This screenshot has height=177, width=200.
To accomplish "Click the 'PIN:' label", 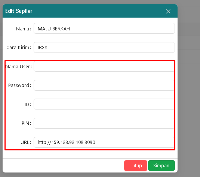I will point(27,123).
